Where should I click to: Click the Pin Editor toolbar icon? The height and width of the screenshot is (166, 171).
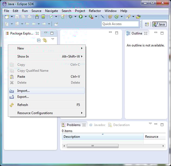[x=56, y=24]
